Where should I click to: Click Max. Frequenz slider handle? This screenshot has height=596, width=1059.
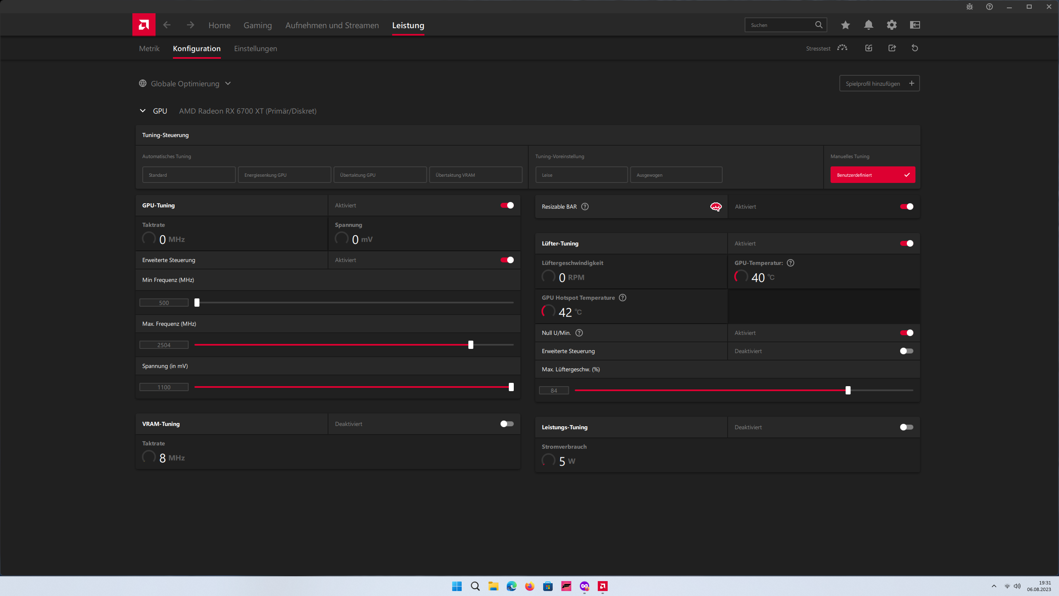(471, 345)
